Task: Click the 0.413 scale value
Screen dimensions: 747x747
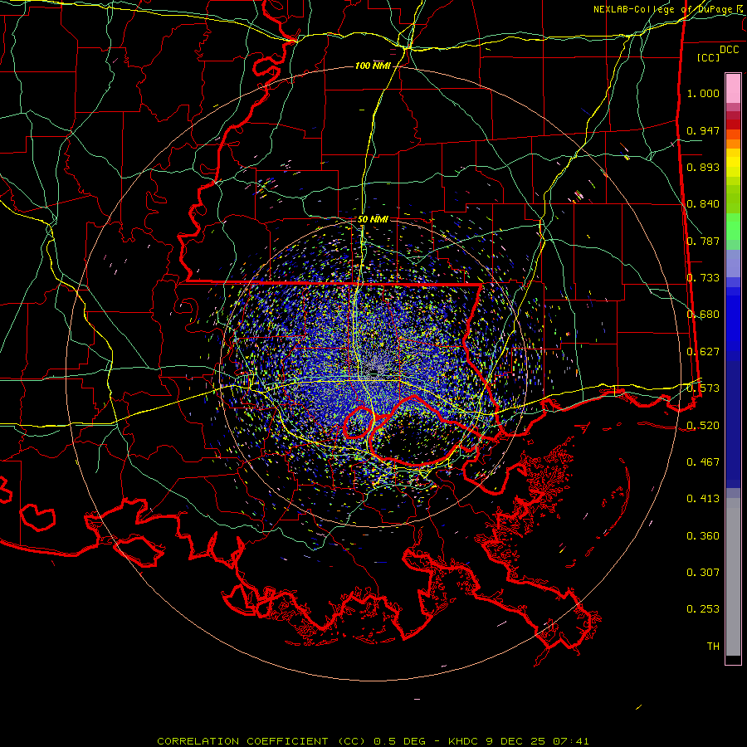Action: point(703,499)
